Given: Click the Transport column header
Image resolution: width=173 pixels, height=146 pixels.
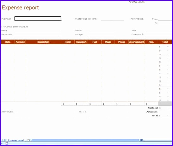Looking at the screenshot, I should click(x=81, y=42).
